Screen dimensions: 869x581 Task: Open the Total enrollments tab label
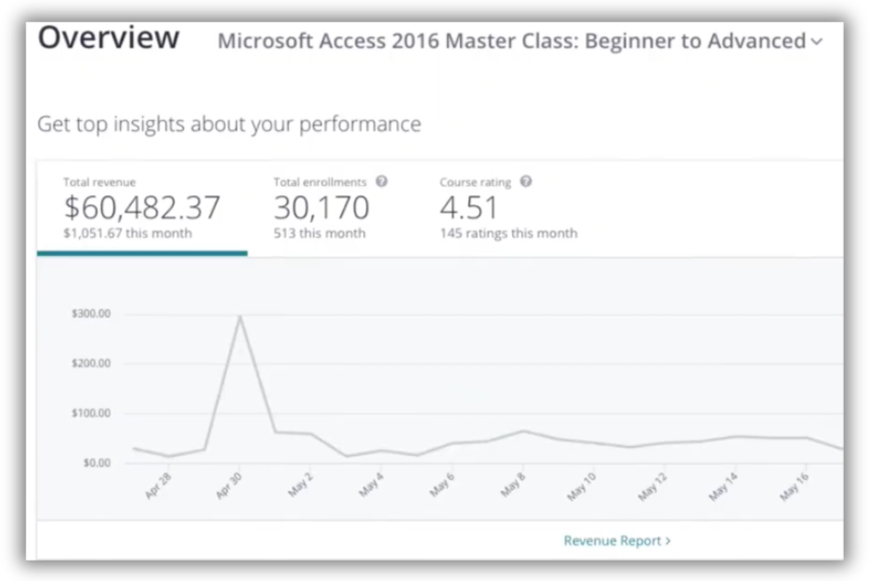pyautogui.click(x=320, y=182)
